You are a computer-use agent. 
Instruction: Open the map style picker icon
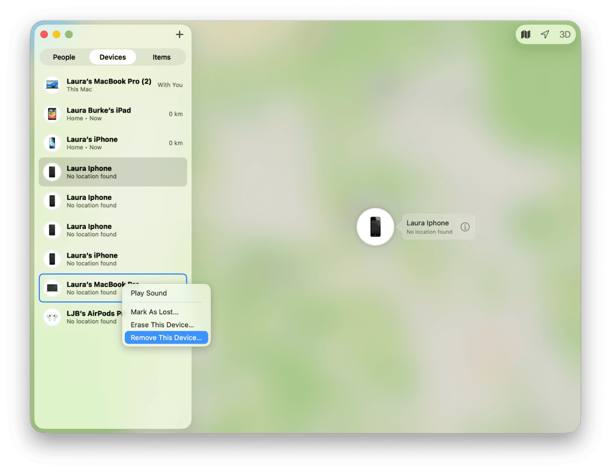pos(526,35)
